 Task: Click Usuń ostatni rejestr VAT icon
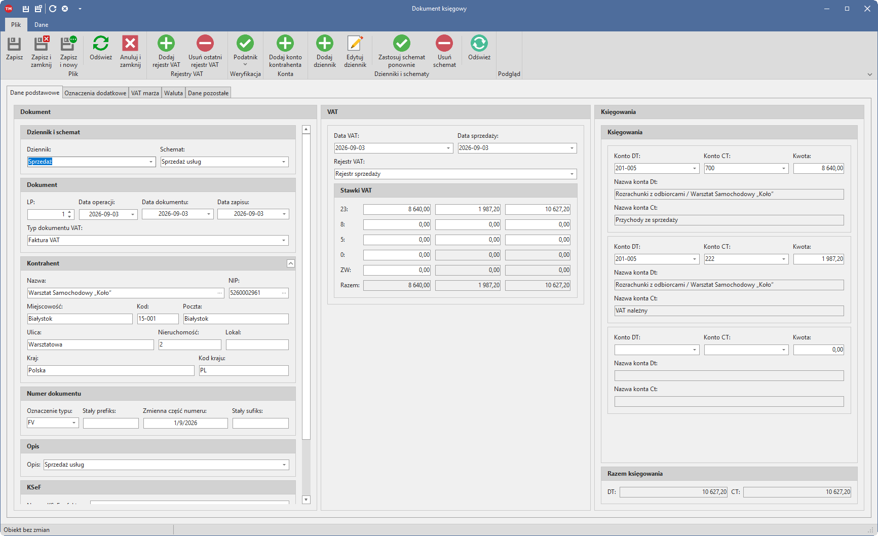tap(205, 43)
